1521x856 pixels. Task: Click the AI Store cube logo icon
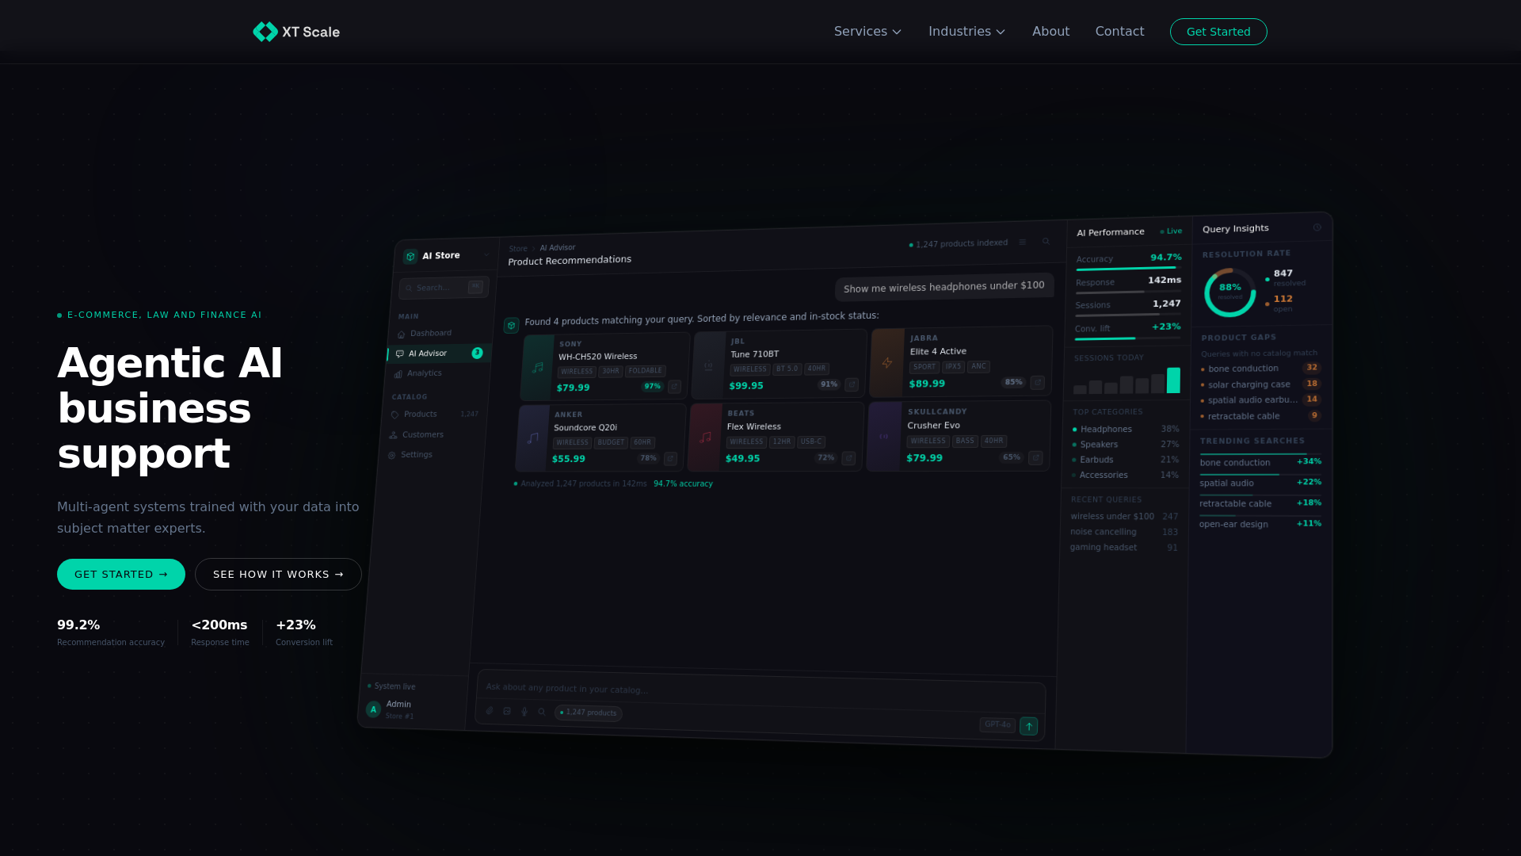[x=410, y=256]
